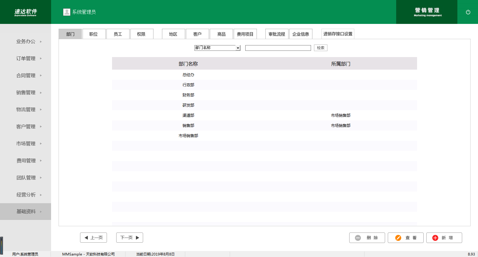Open 团队管理 in sidebar
The image size is (478, 257).
pos(26,178)
